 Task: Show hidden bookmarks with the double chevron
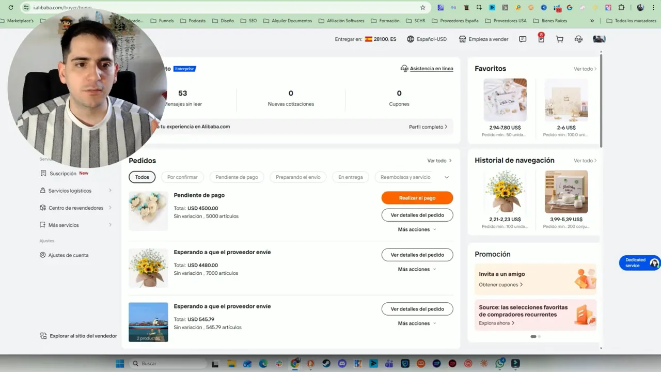click(x=592, y=21)
